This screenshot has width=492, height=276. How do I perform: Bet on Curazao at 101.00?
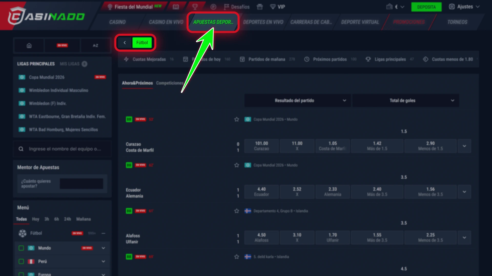click(x=261, y=146)
